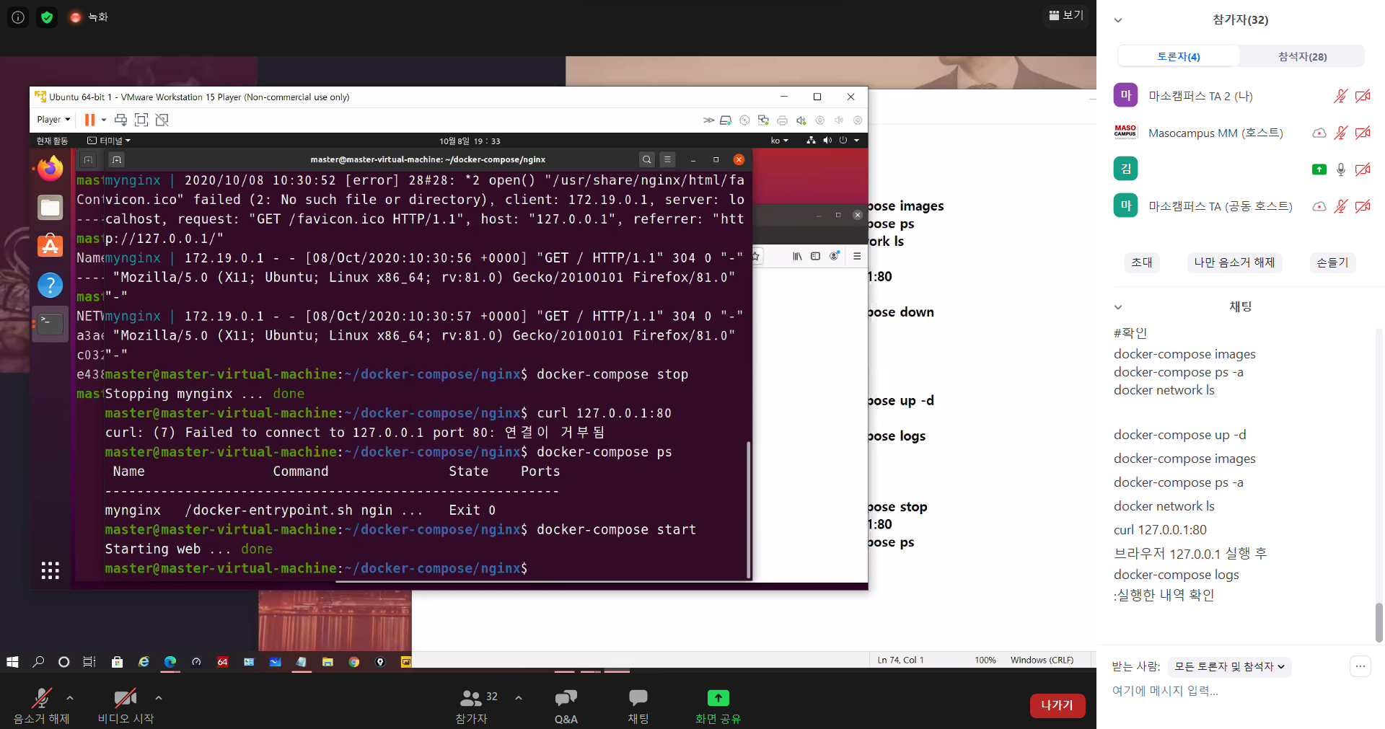Click the VMware pause virtual machine icon
The width and height of the screenshot is (1385, 729).
pos(89,120)
